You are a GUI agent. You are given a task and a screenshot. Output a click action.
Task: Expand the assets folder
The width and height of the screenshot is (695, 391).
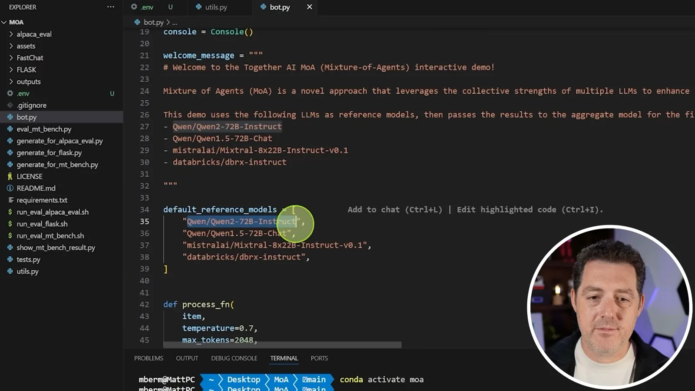(x=11, y=46)
